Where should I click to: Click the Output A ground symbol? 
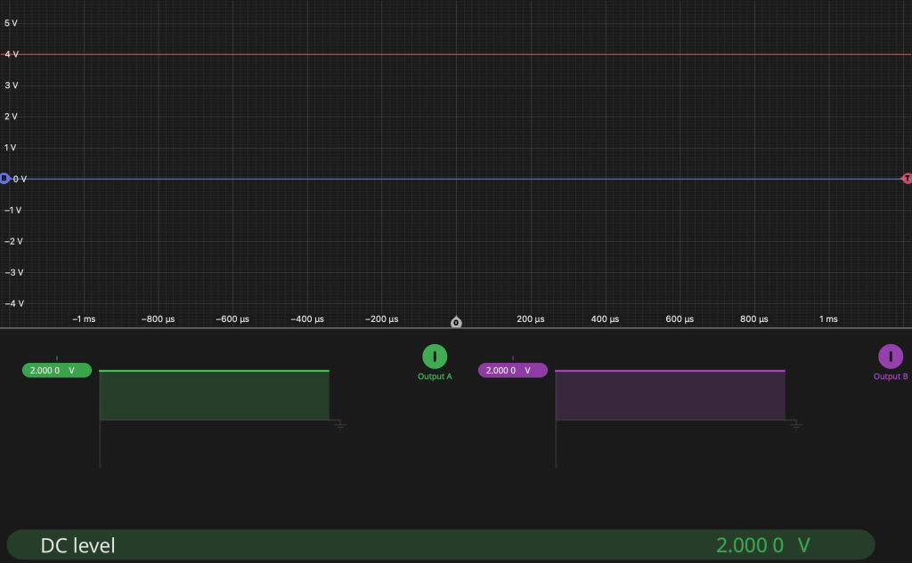(340, 426)
